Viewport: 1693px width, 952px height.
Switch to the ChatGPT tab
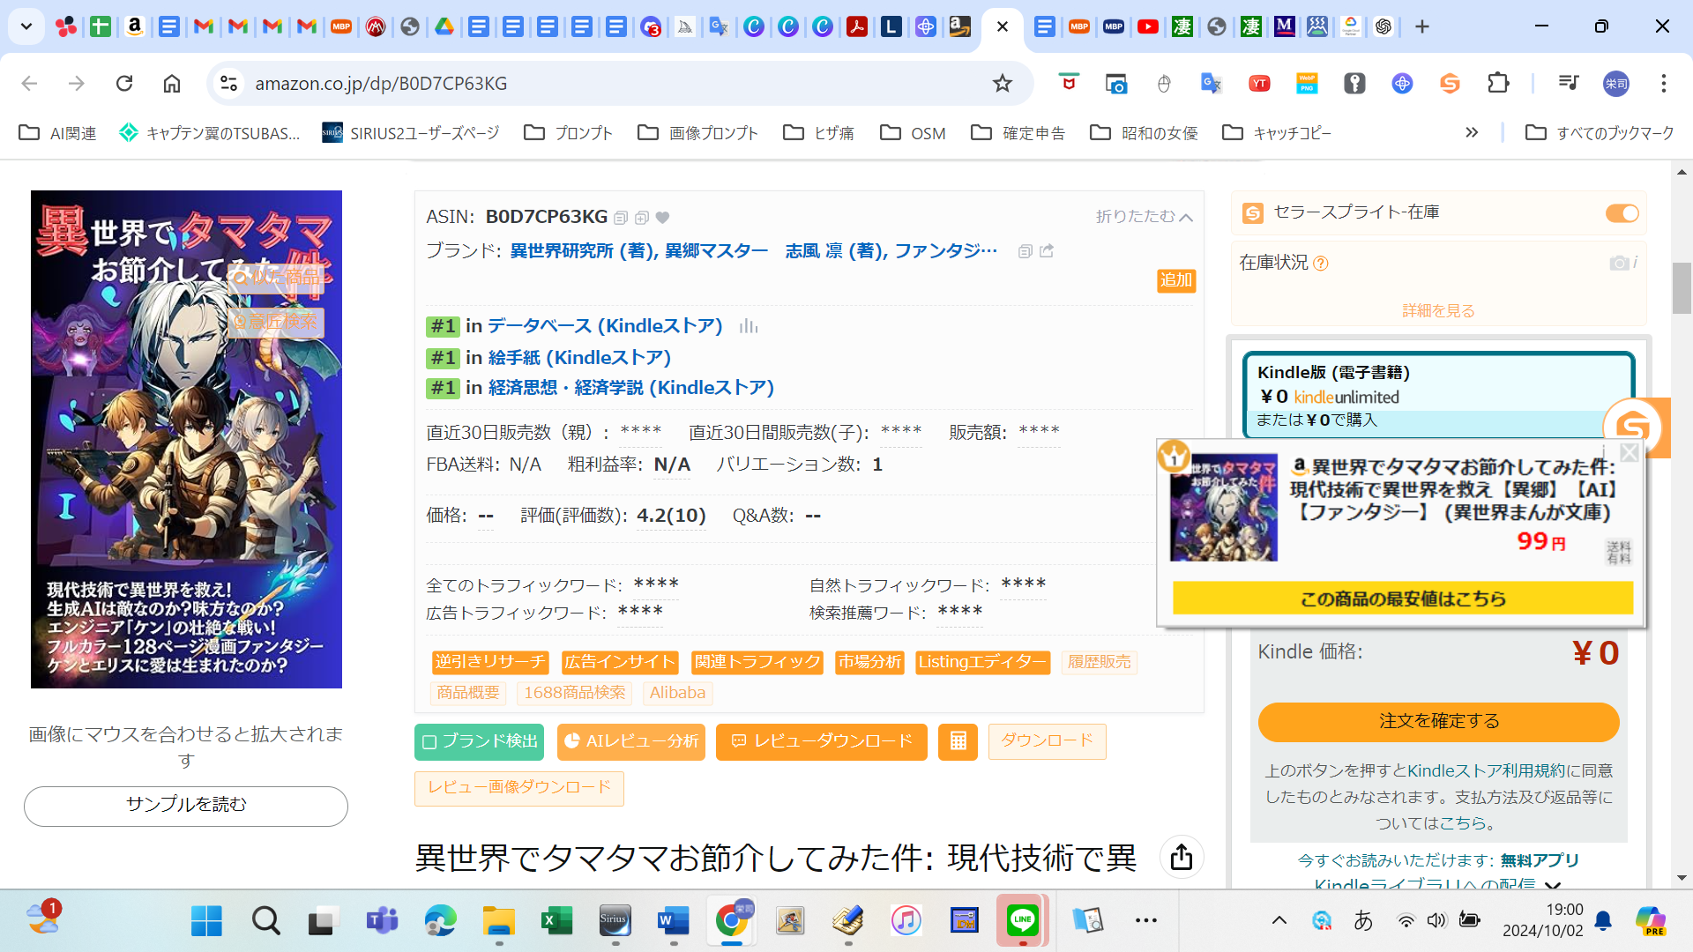[x=1383, y=26]
